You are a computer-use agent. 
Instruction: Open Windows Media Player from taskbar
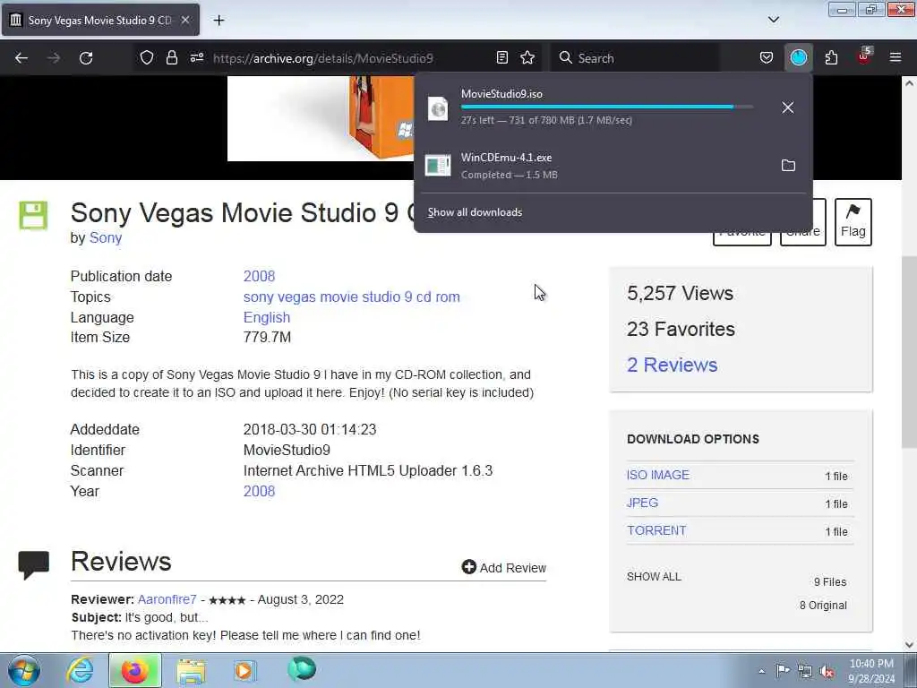pyautogui.click(x=244, y=670)
